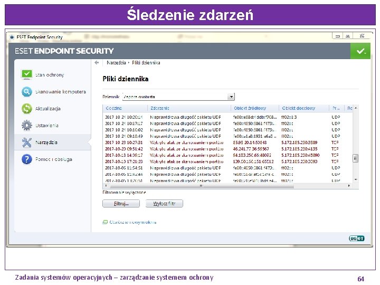Open Pomoc i obsługa section
The height and width of the screenshot is (285, 380).
point(53,159)
